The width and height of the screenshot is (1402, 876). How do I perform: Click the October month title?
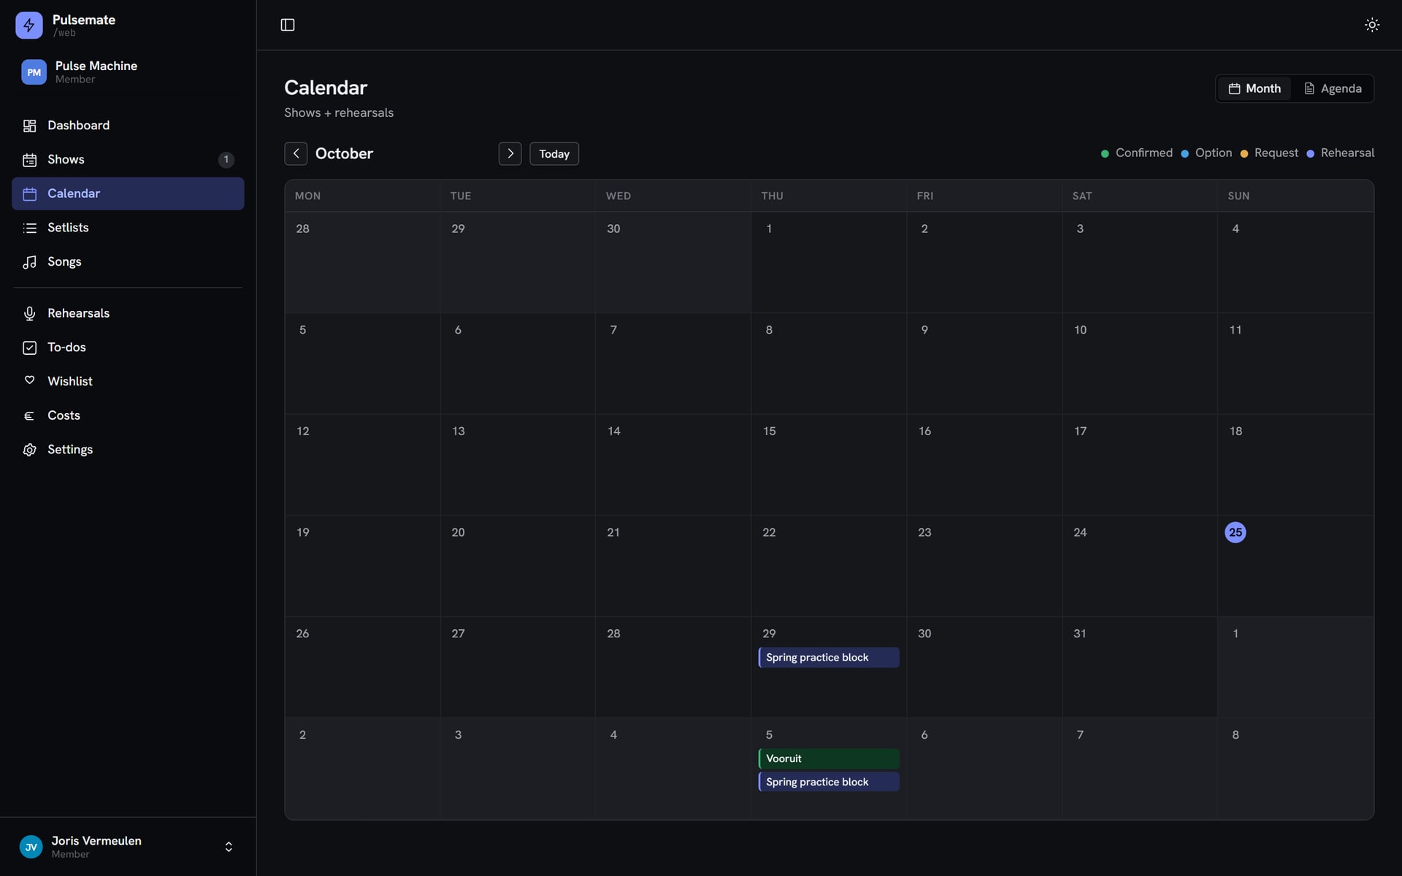click(x=344, y=153)
